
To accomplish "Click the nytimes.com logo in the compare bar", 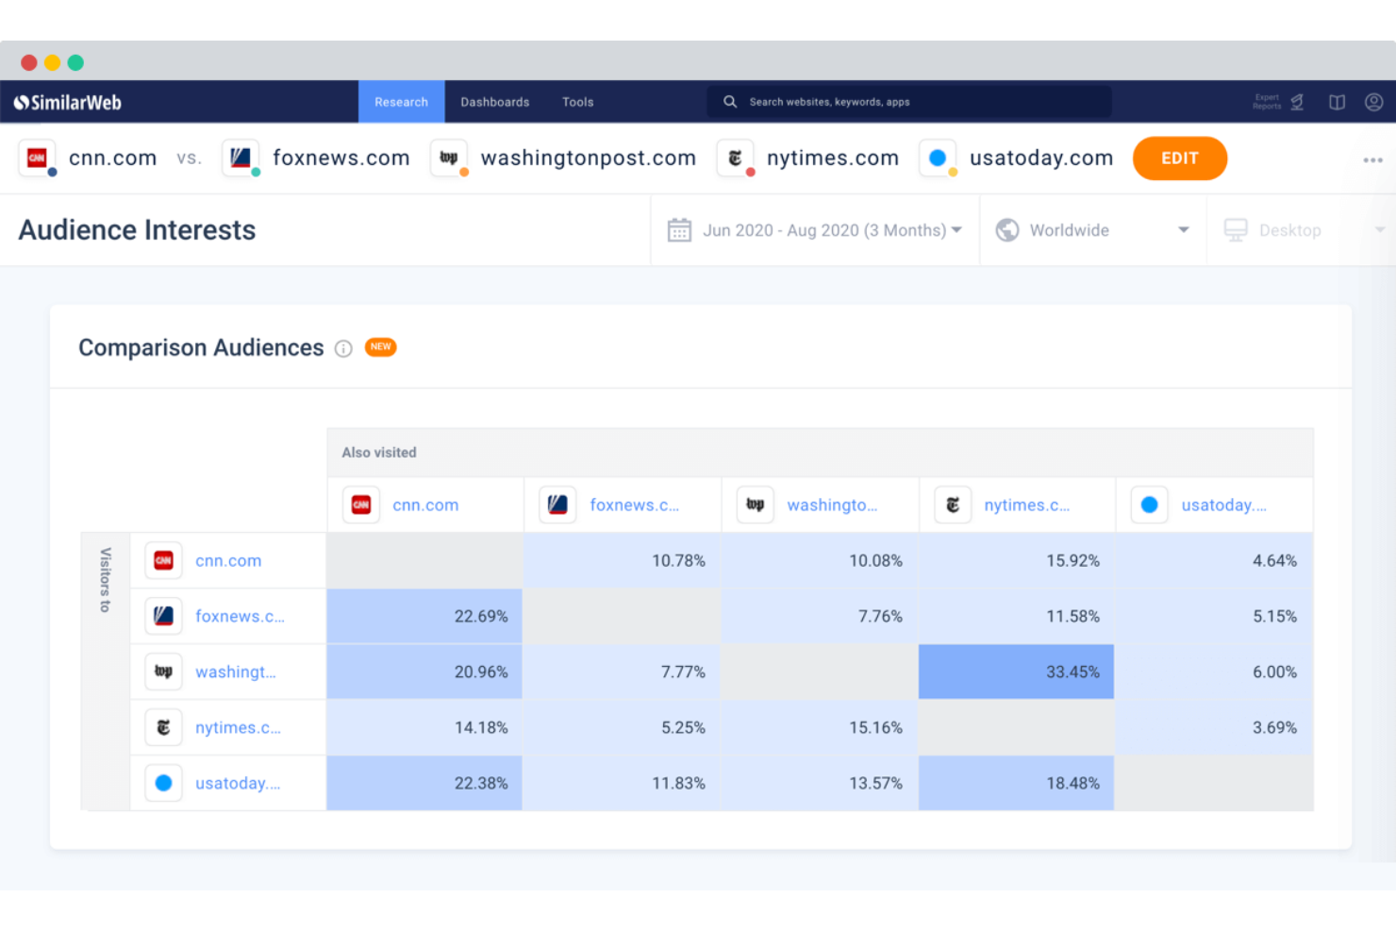I will pos(736,158).
